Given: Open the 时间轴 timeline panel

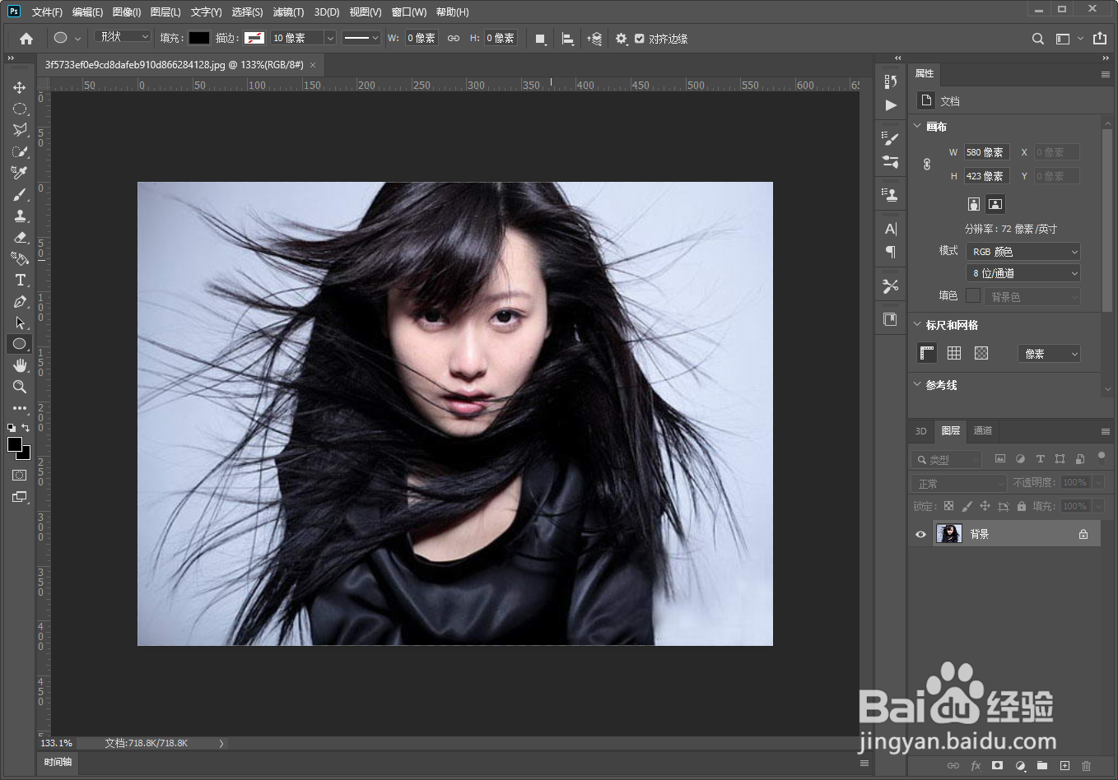Looking at the screenshot, I should click(x=58, y=762).
